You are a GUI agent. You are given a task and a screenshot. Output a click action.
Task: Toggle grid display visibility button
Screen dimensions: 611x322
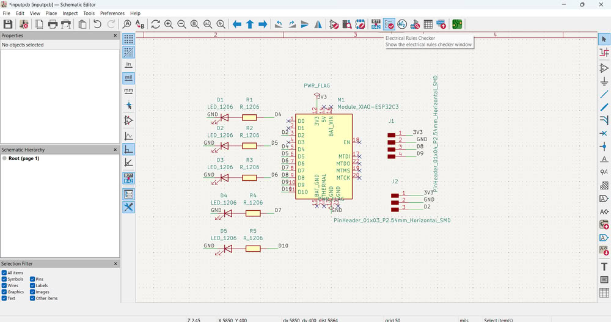128,38
